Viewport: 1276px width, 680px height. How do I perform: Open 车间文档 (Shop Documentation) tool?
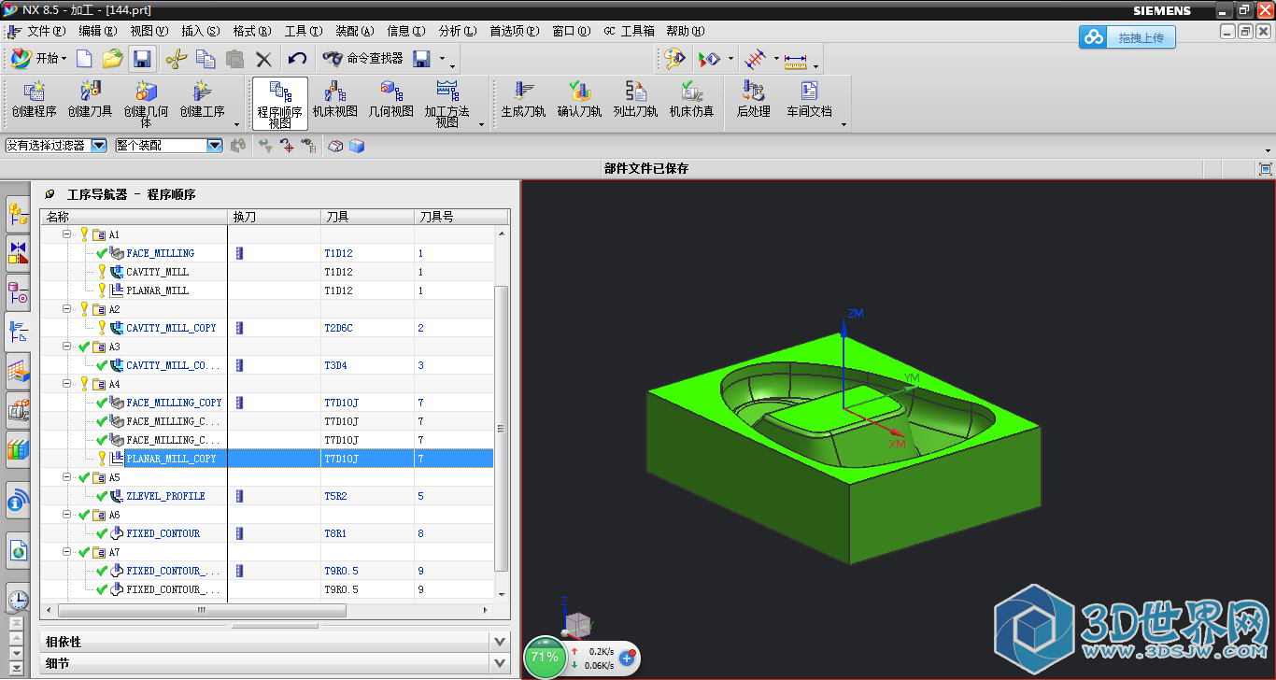pos(809,100)
